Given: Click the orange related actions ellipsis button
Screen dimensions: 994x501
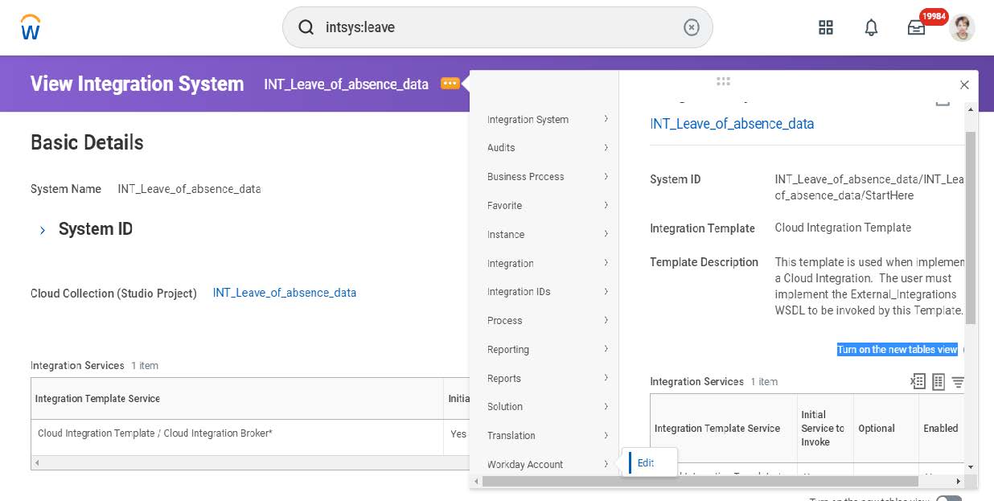Looking at the screenshot, I should point(450,84).
